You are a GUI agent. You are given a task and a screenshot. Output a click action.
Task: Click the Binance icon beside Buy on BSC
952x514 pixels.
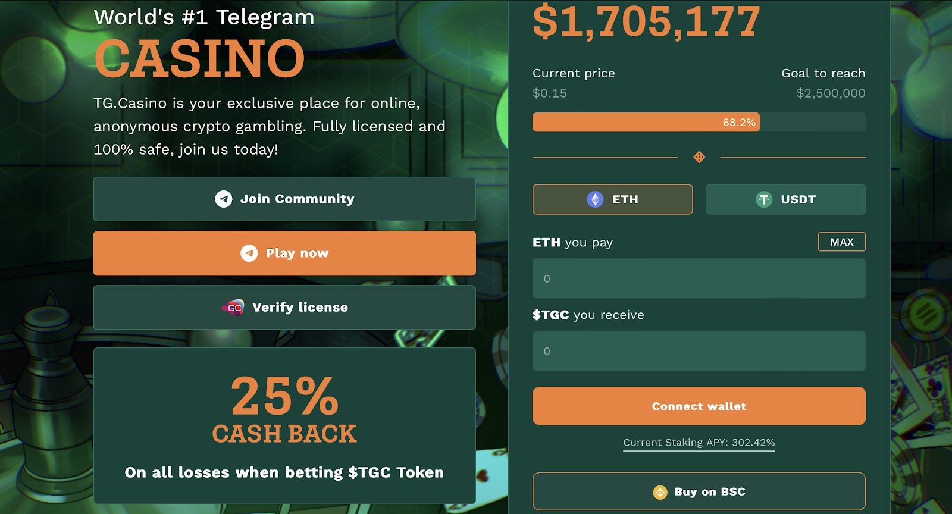[x=660, y=492]
